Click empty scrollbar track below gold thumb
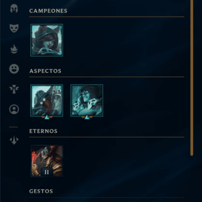The image size is (202, 202). 192,179
